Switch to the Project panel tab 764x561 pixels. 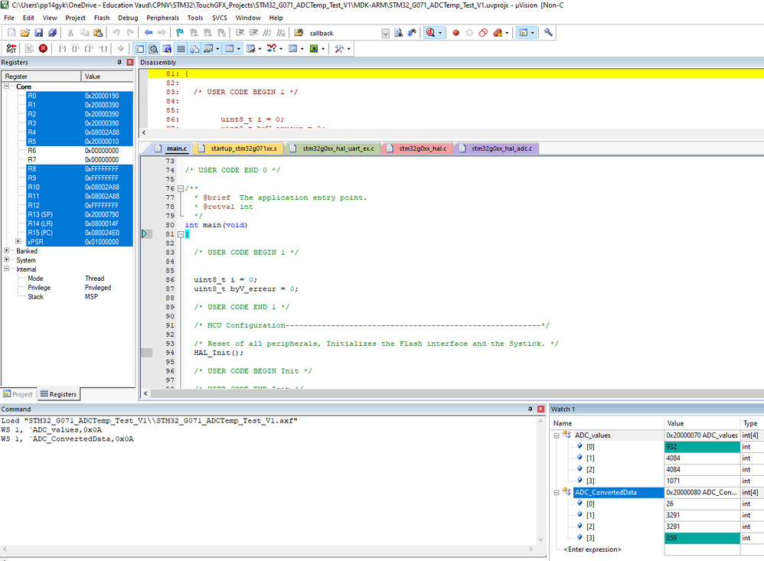coord(18,394)
